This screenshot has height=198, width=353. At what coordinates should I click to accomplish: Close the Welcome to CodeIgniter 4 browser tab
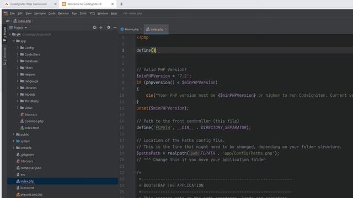coord(113,4)
